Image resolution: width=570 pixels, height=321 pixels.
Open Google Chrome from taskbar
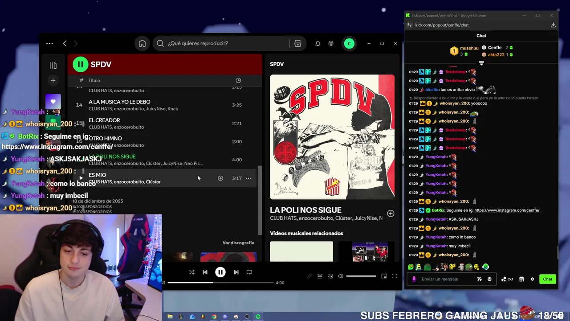click(214, 317)
